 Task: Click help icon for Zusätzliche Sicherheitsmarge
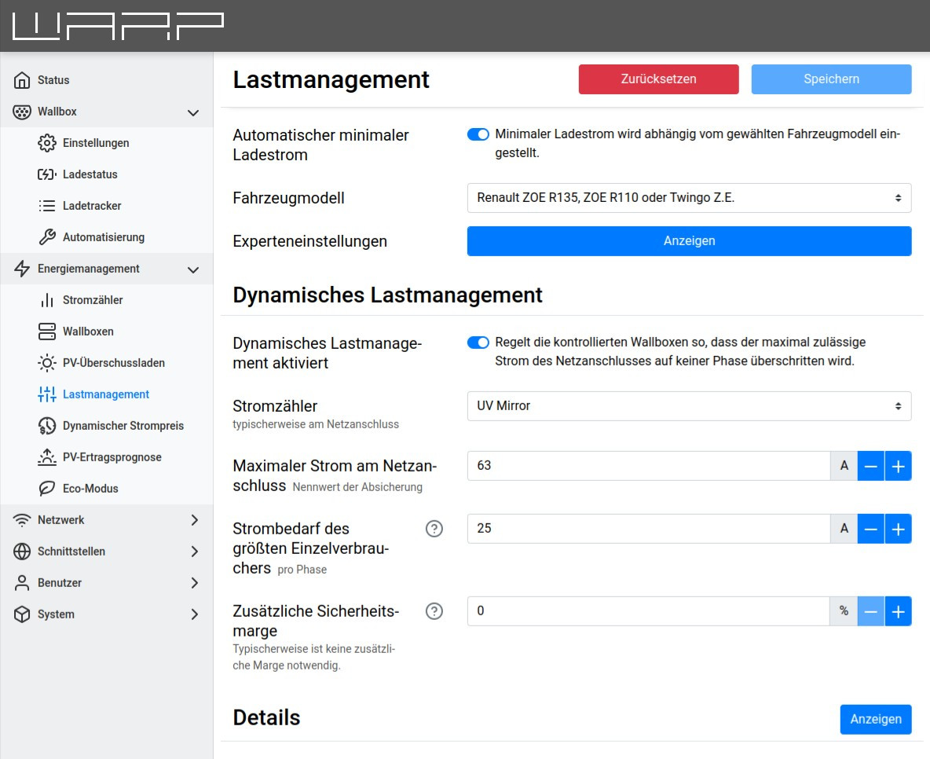[x=434, y=611]
